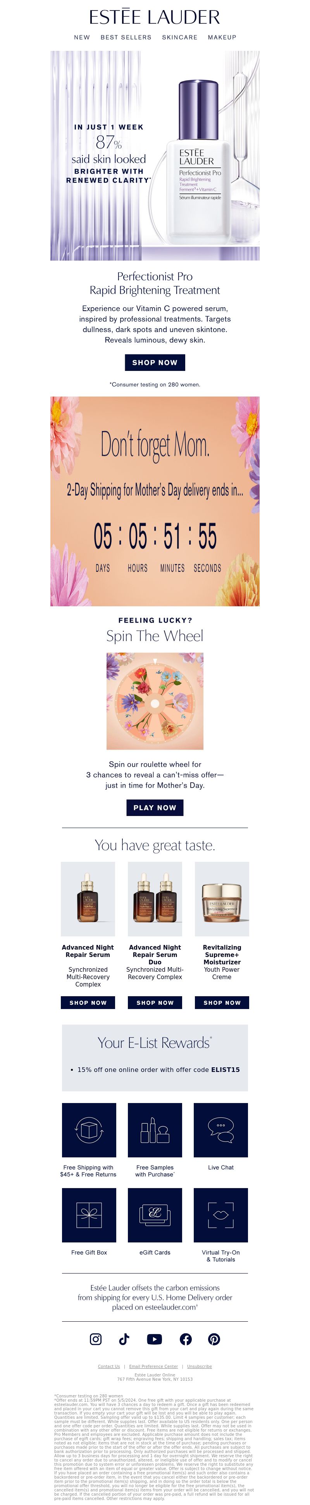The image size is (310, 1505).
Task: Open the Facebook social icon
Action: pyautogui.click(x=186, y=1339)
